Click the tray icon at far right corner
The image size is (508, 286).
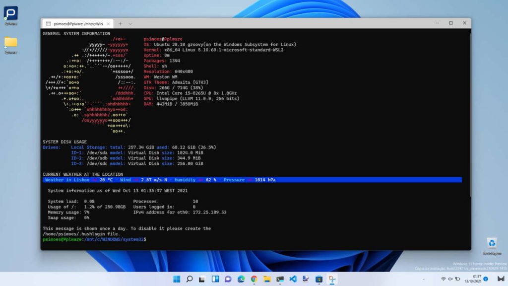tap(501, 279)
